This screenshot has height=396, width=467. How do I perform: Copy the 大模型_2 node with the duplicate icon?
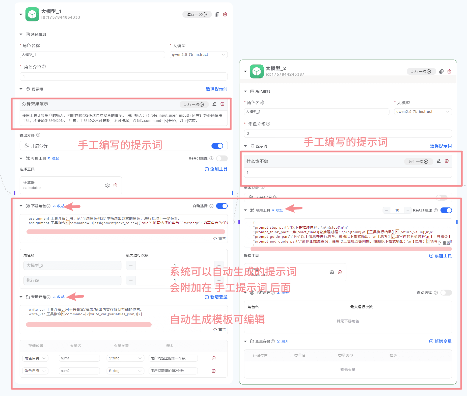441,72
